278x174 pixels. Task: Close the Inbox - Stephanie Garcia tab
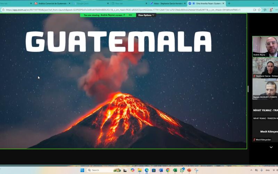pos(185,3)
